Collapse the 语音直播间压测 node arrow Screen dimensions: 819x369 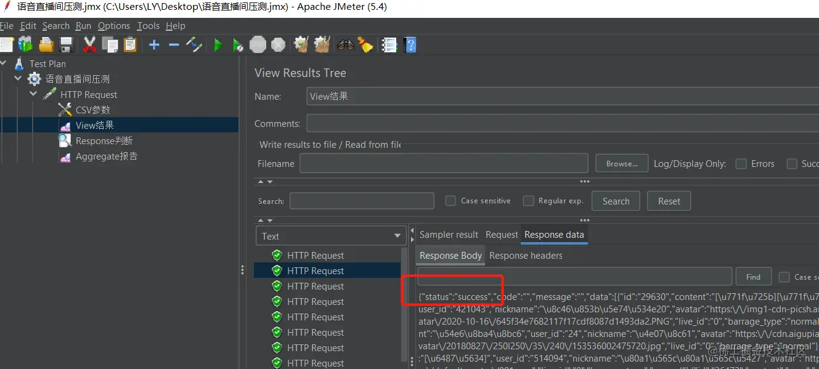18,79
